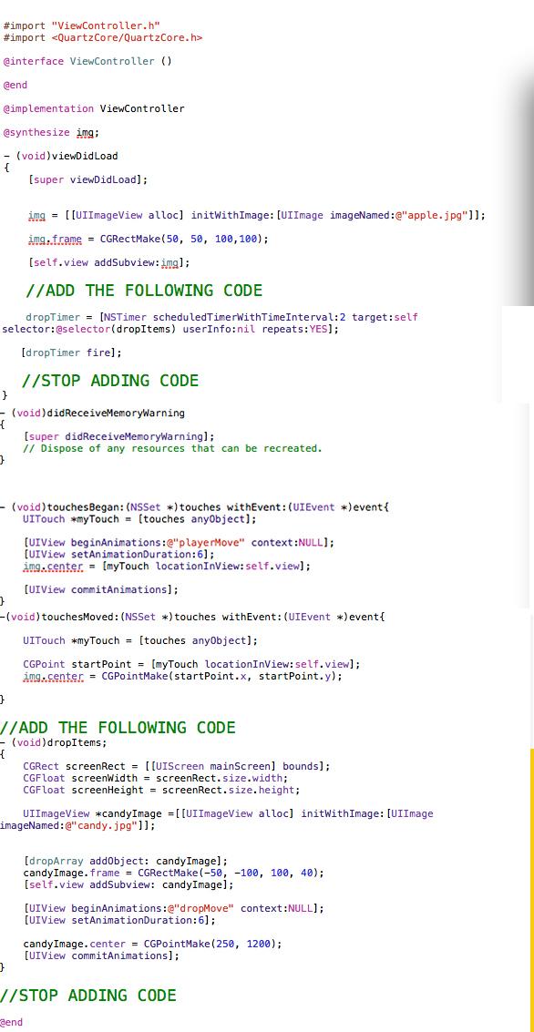Click the dropArray addObject line

[126, 861]
